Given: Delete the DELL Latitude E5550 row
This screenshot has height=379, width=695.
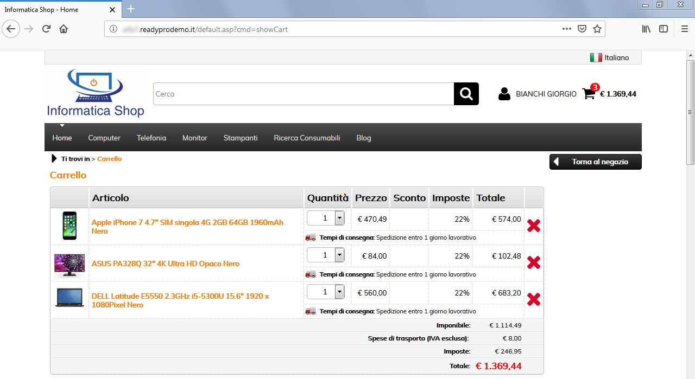Looking at the screenshot, I should pyautogui.click(x=534, y=299).
